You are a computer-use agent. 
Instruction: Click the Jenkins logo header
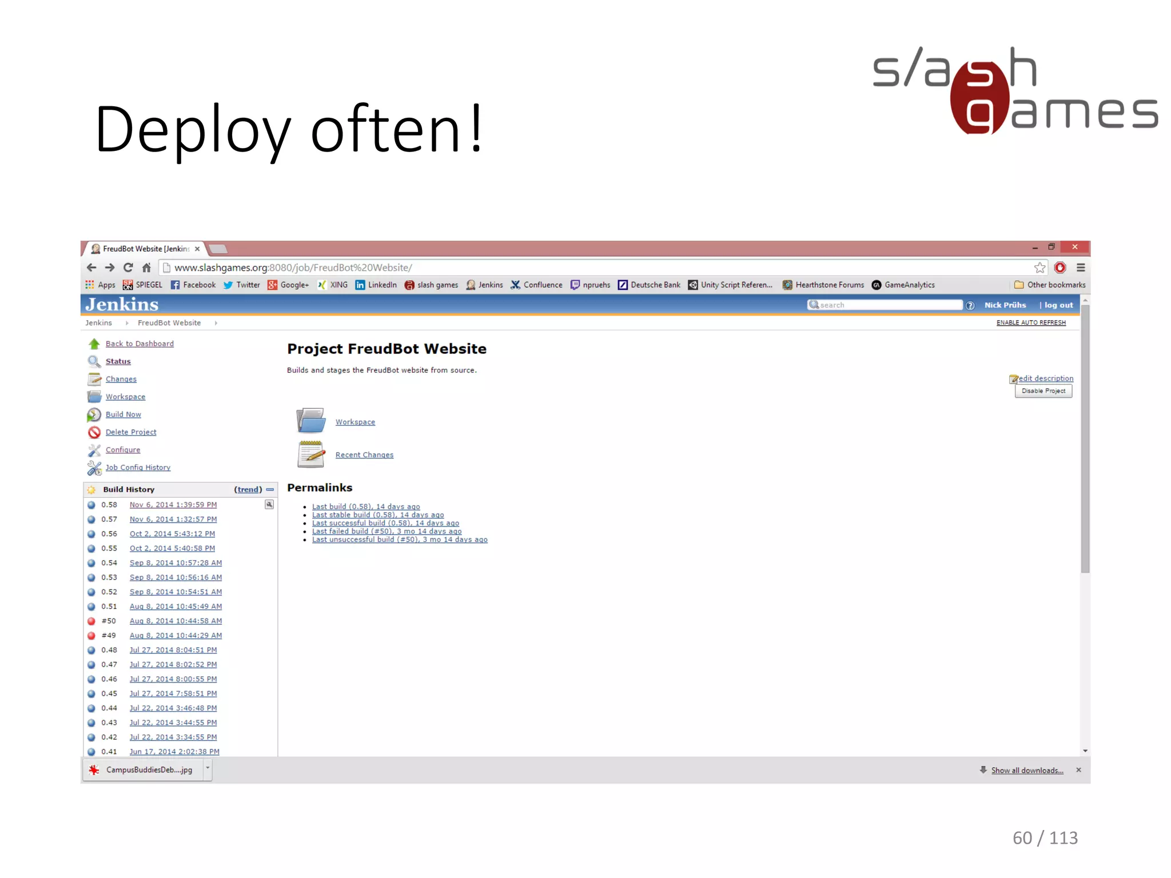122,304
